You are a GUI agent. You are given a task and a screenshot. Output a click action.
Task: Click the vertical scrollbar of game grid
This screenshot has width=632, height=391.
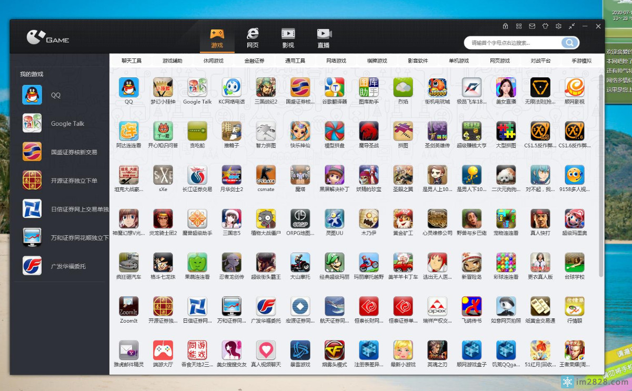601,174
